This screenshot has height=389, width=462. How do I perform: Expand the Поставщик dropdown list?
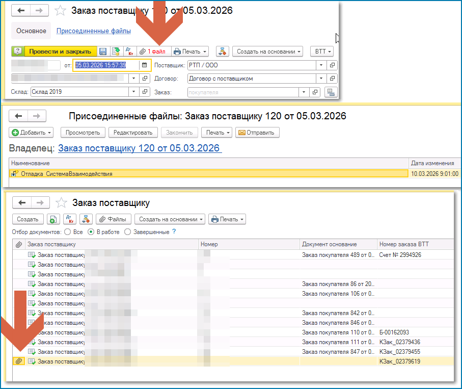pos(320,65)
